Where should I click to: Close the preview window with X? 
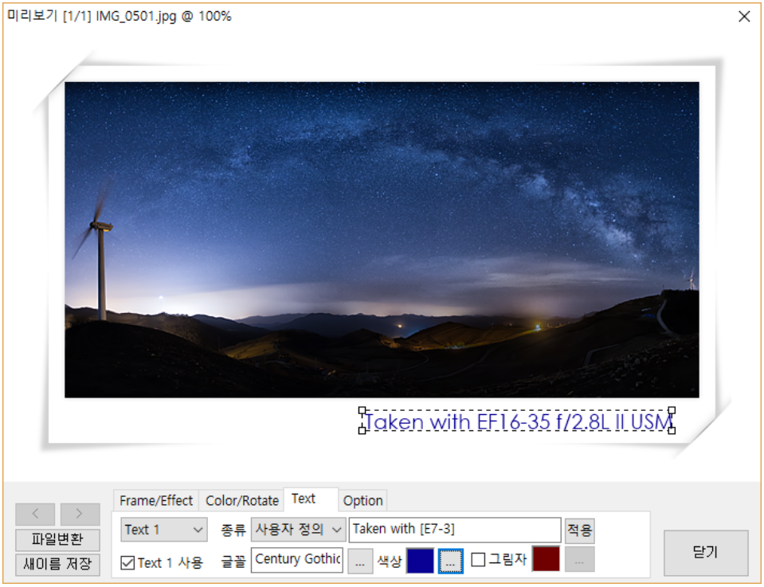coord(744,17)
